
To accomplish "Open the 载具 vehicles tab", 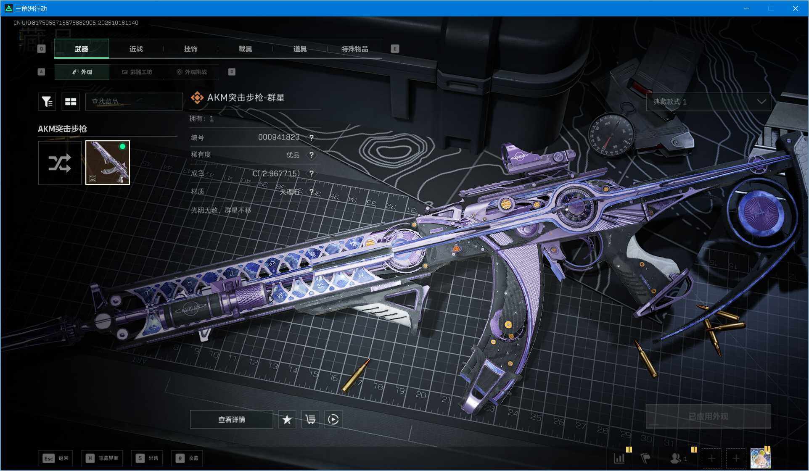I will [x=245, y=49].
